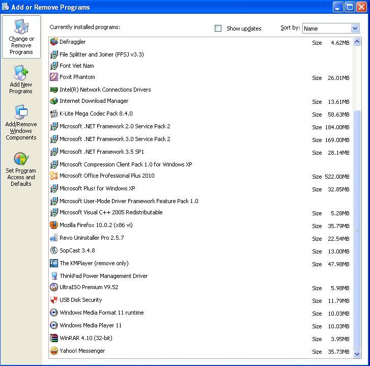Screen dimensions: 370x366
Task: Click the Windows Media Format 11 runtime icon
Action: [54, 313]
